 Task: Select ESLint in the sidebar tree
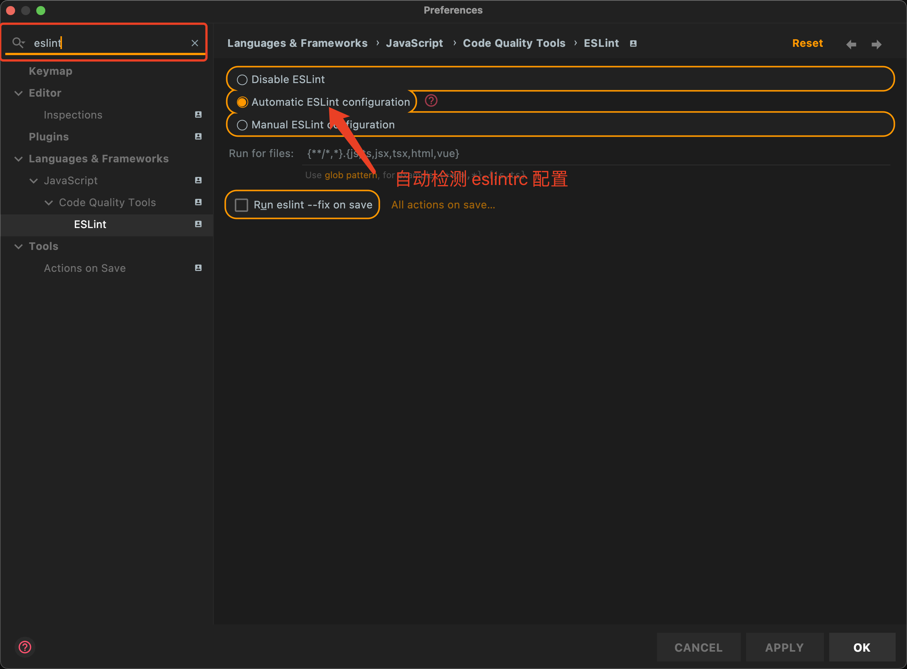[90, 224]
